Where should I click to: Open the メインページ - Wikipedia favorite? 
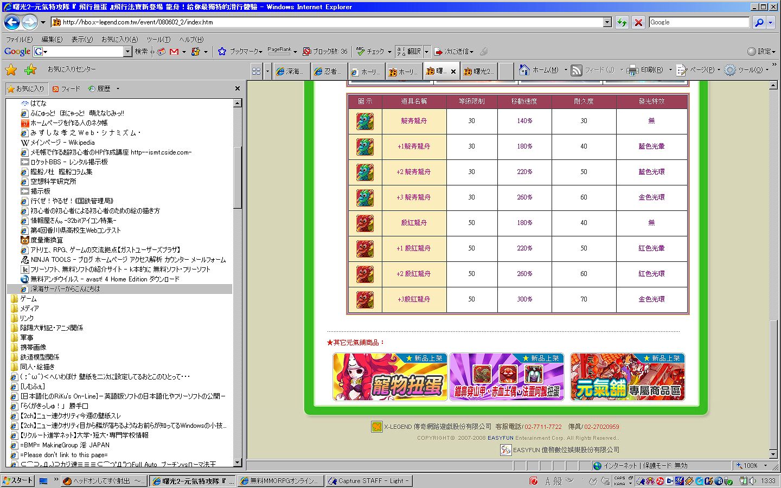62,143
